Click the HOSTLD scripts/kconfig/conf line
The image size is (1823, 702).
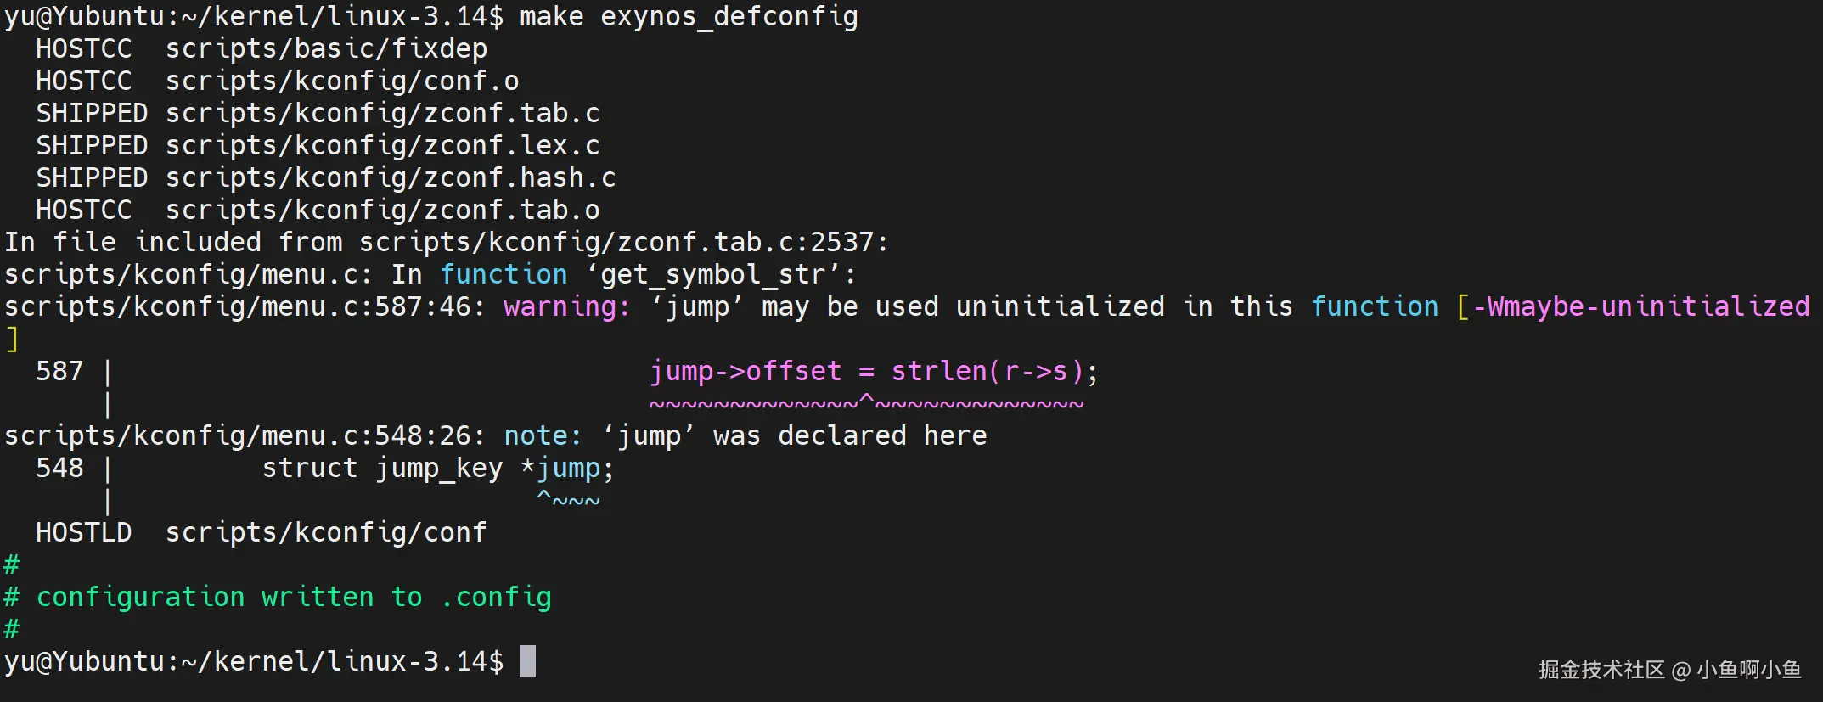tap(261, 532)
